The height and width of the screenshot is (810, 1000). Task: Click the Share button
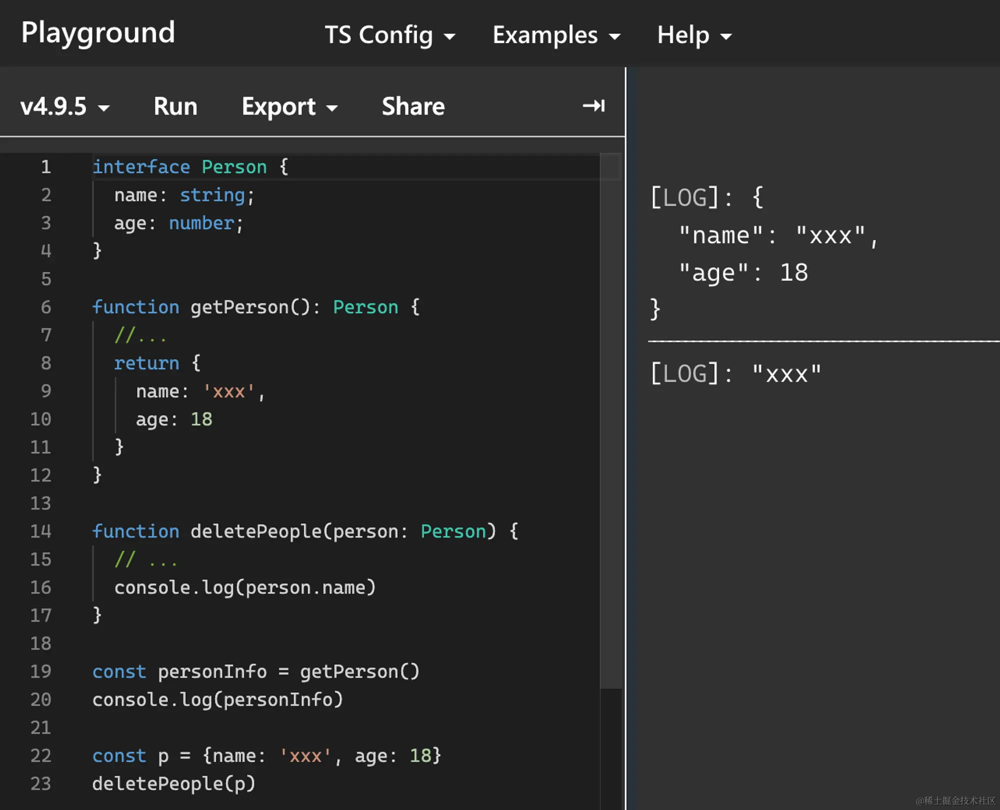(413, 106)
